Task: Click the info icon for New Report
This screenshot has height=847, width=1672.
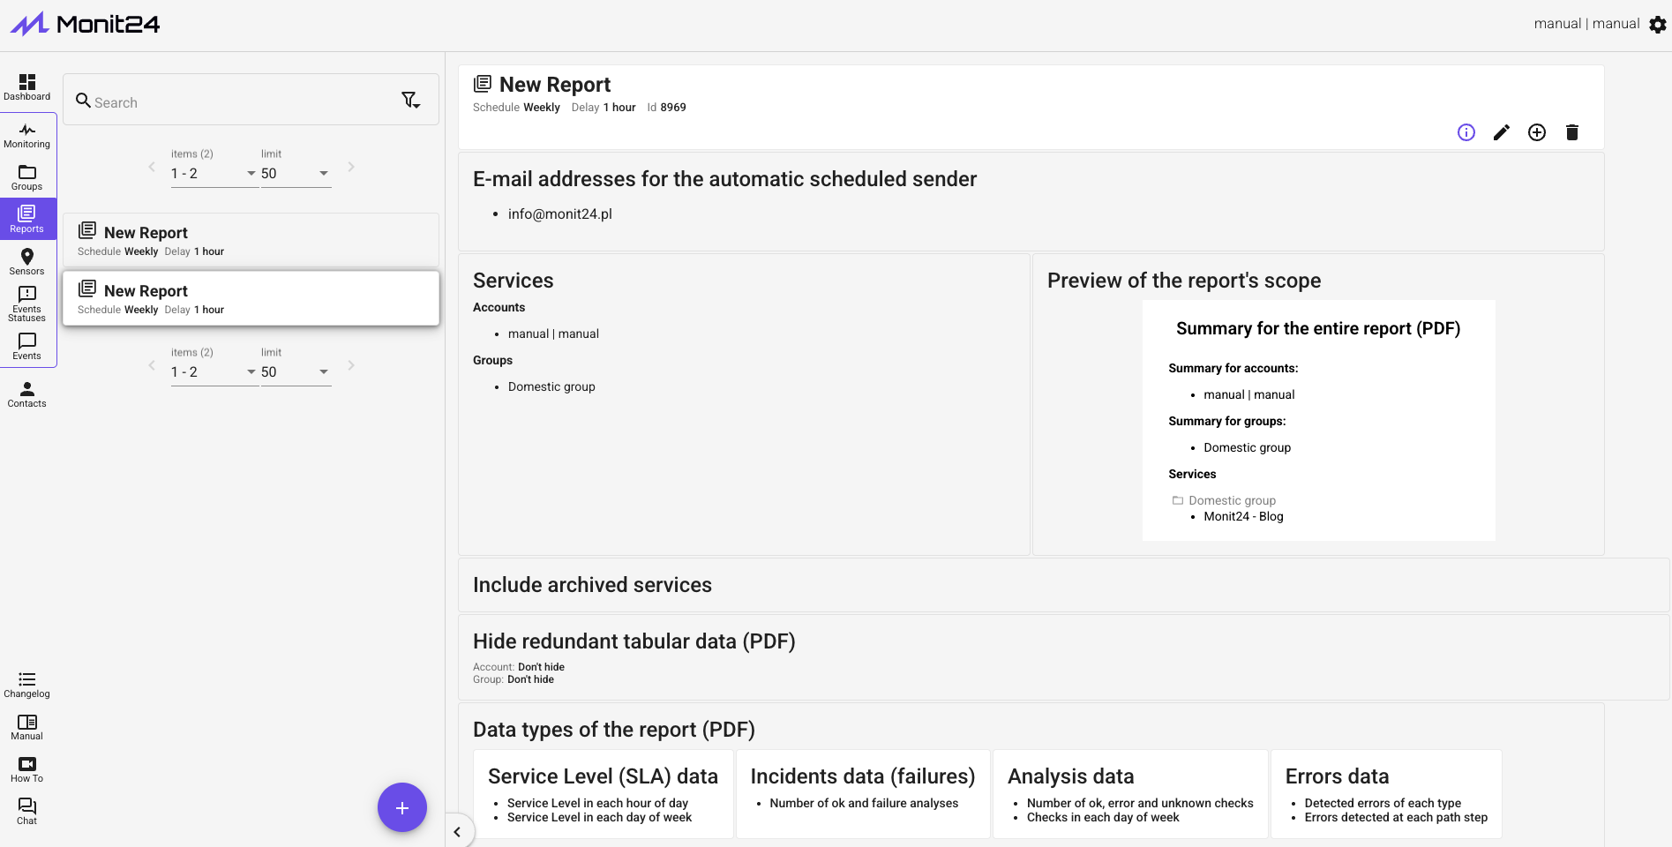Action: point(1466,132)
